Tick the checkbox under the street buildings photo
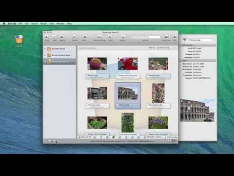This screenshot has height=176, width=234. coord(87,105)
